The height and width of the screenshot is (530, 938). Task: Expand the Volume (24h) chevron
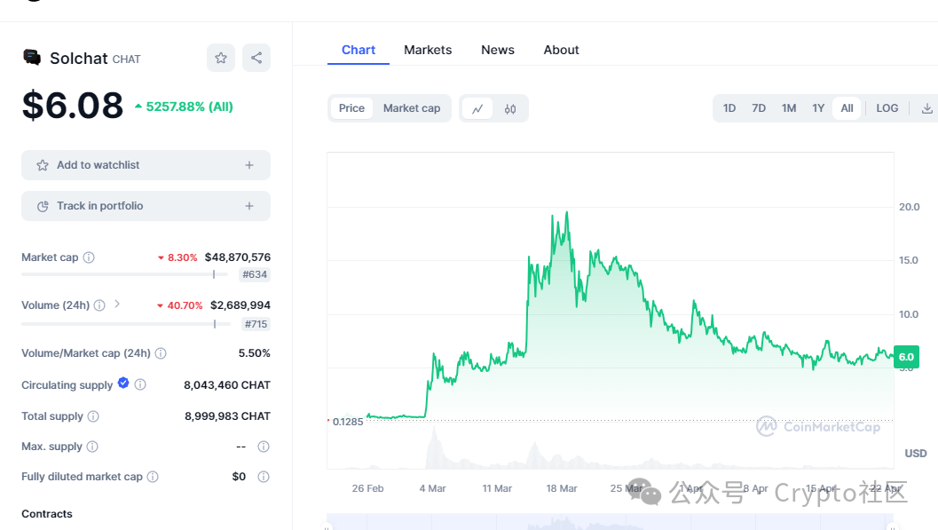click(117, 305)
